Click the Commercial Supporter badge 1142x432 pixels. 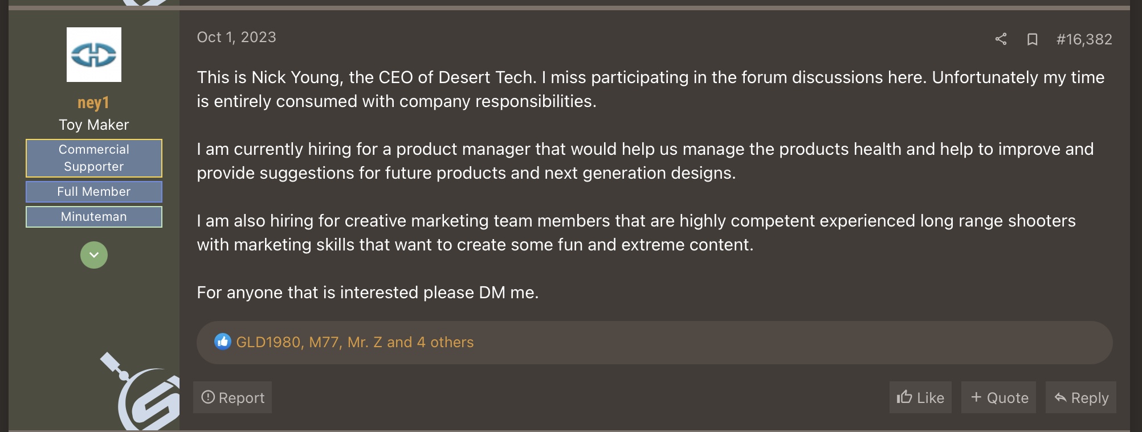pyautogui.click(x=94, y=158)
